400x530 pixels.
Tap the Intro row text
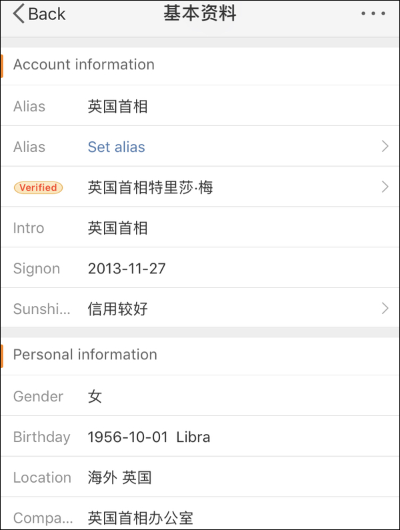pos(118,228)
